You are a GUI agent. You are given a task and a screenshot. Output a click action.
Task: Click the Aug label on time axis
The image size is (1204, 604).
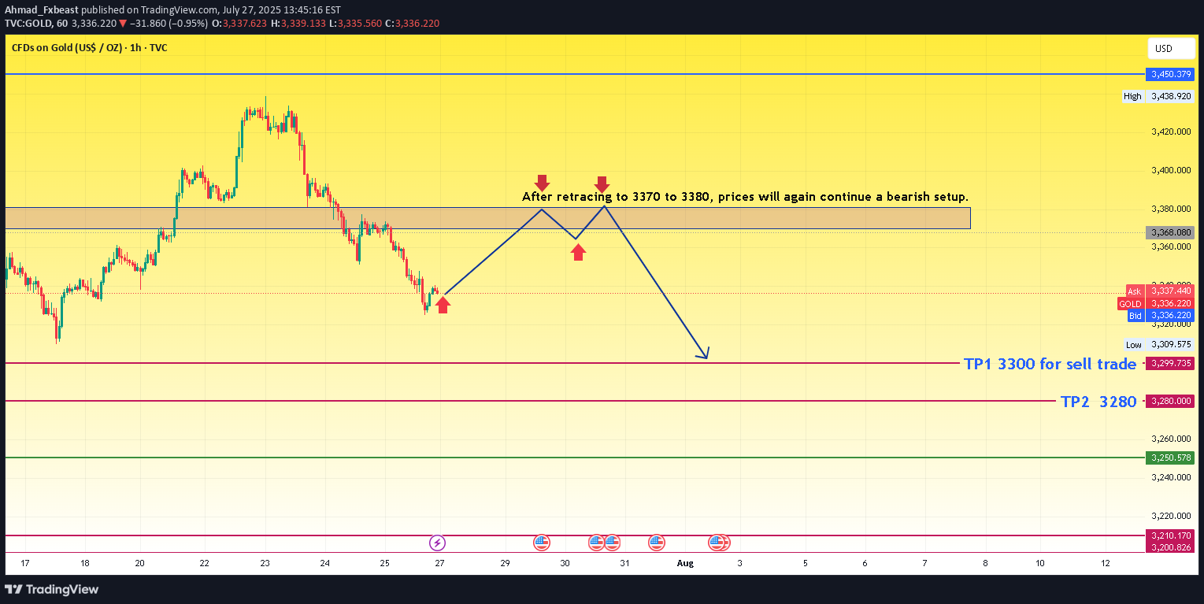point(686,563)
